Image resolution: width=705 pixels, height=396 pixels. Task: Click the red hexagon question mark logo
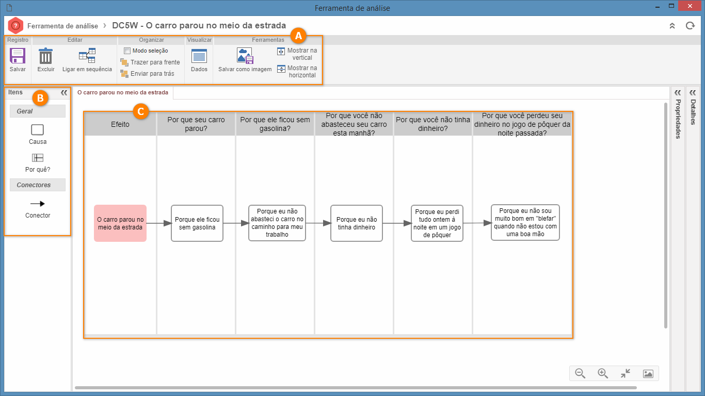15,25
